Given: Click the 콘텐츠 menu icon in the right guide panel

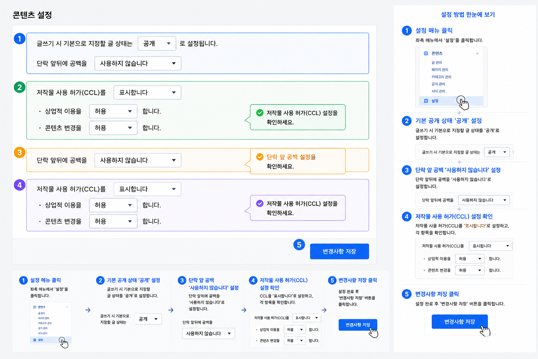Looking at the screenshot, I should [x=426, y=53].
